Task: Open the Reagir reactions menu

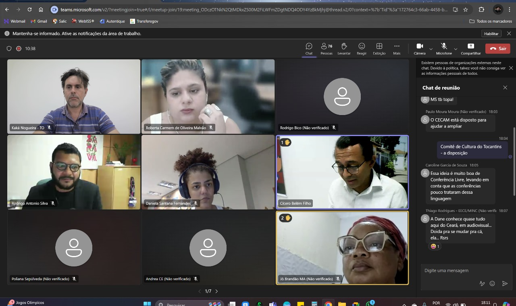Action: pos(362,48)
